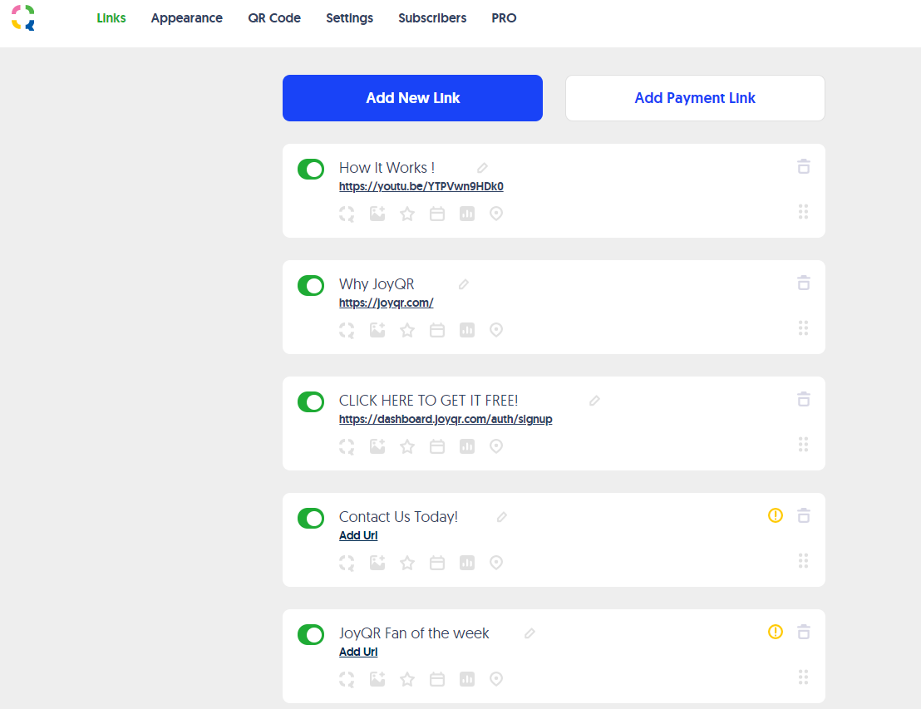Click the JoyQR logo
Screen dimensions: 921x709
pos(23,17)
